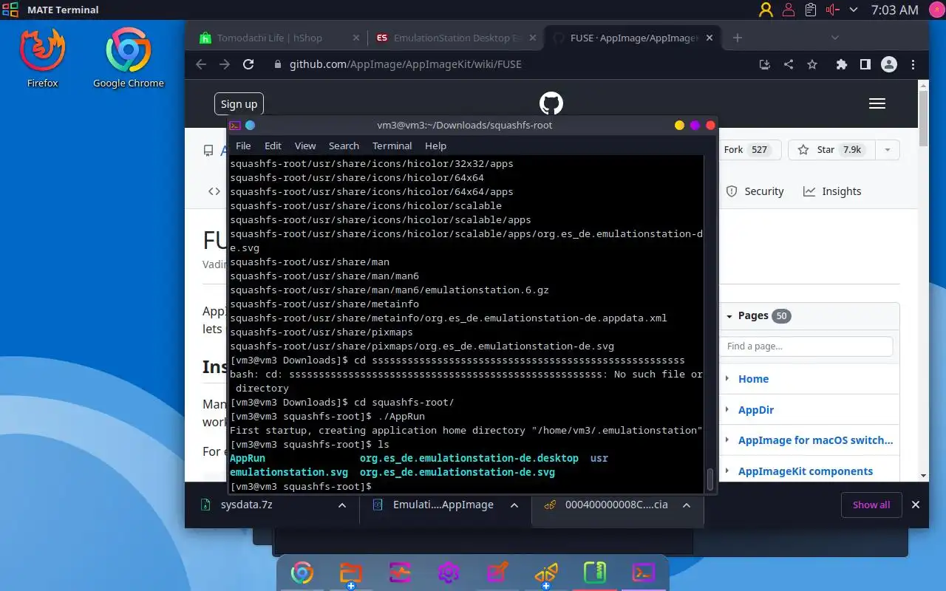Open Chrome three-dot menu
Image resolution: width=946 pixels, height=591 pixels.
pyautogui.click(x=914, y=64)
